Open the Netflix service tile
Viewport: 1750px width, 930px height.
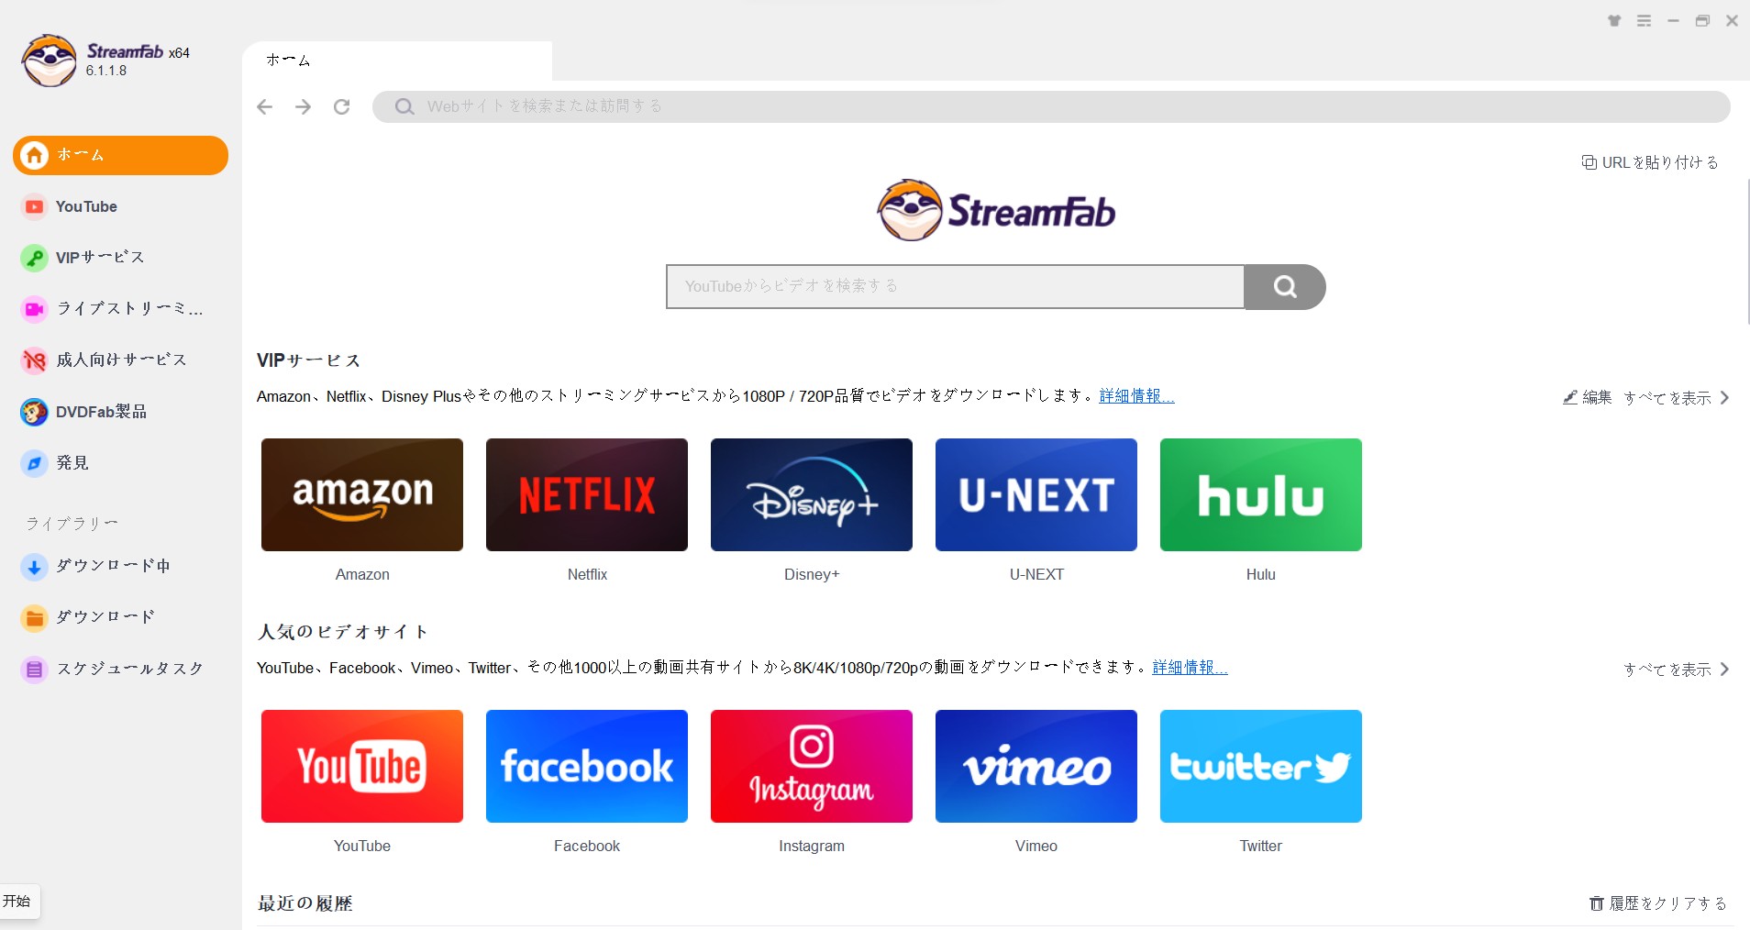pos(587,494)
